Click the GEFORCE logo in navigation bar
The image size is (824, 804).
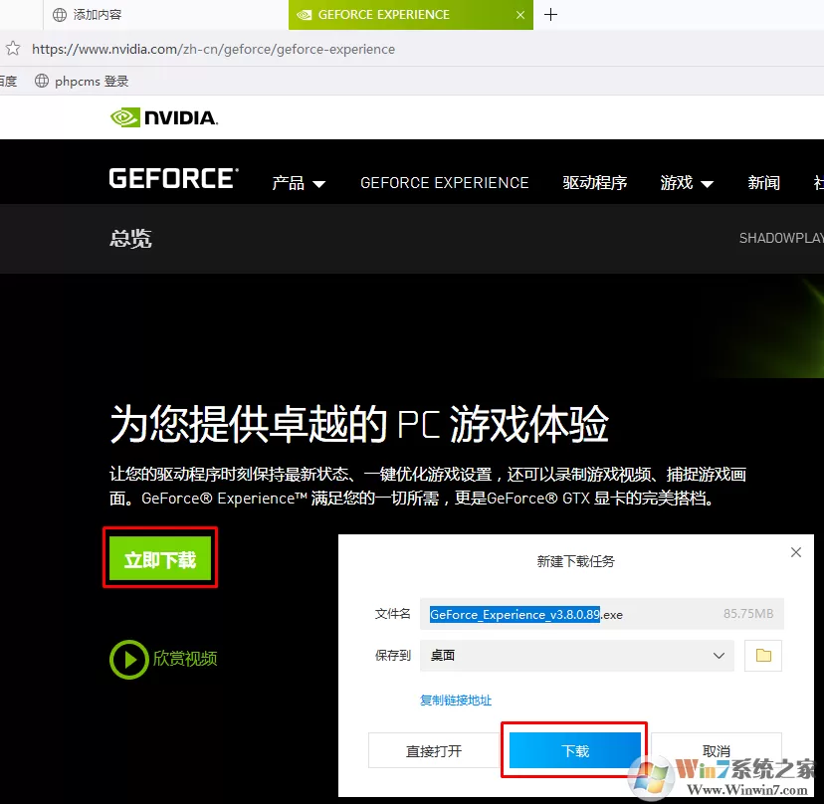(174, 178)
